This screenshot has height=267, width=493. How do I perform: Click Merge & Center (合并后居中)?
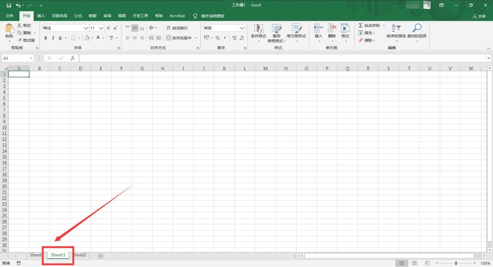(179, 38)
